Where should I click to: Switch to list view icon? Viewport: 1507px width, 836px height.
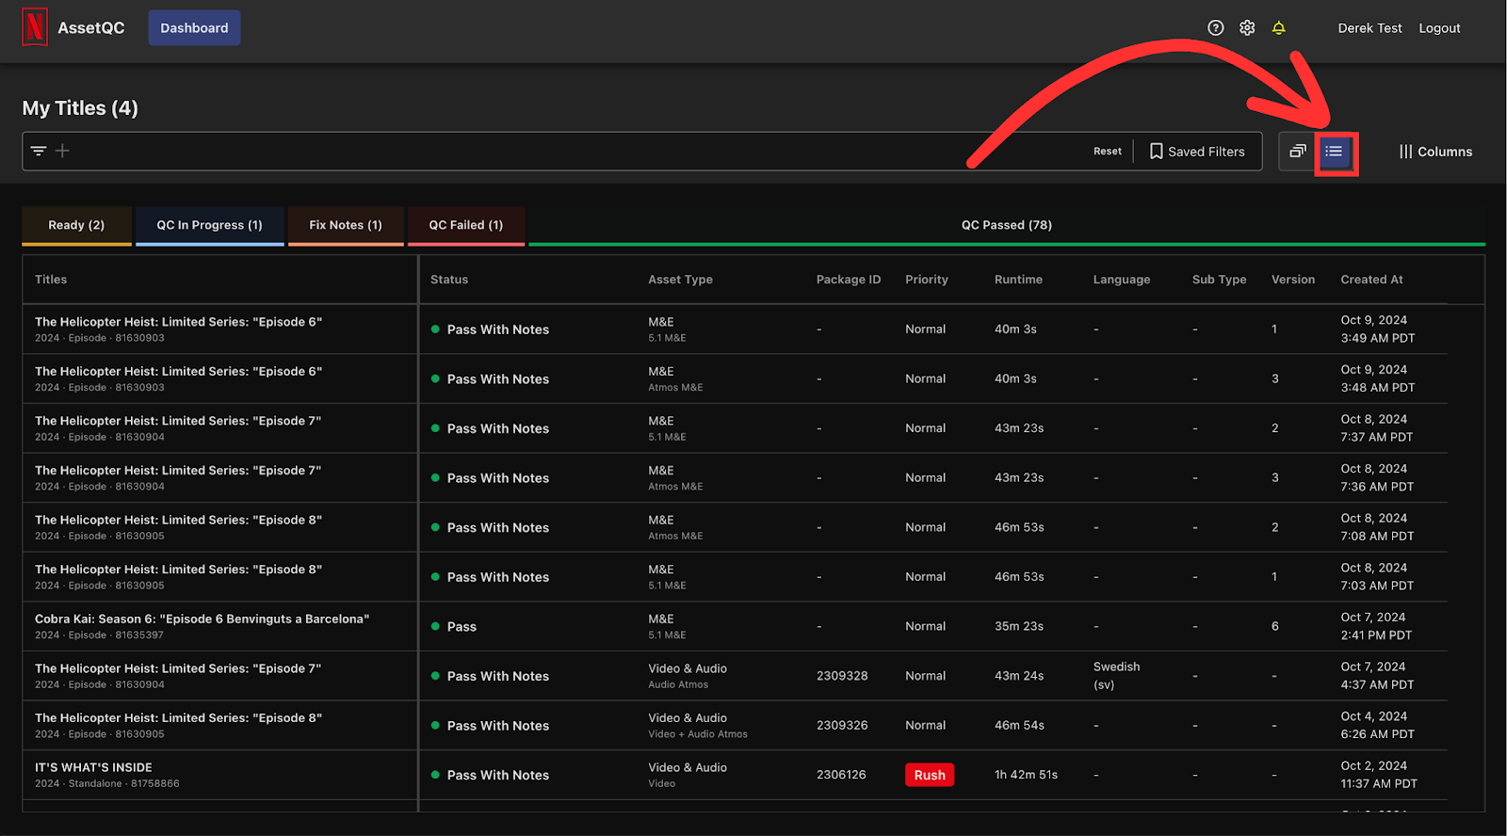tap(1335, 152)
